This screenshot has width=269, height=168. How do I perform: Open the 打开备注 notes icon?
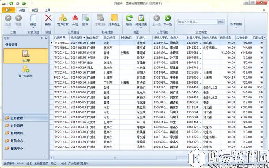click(x=114, y=20)
